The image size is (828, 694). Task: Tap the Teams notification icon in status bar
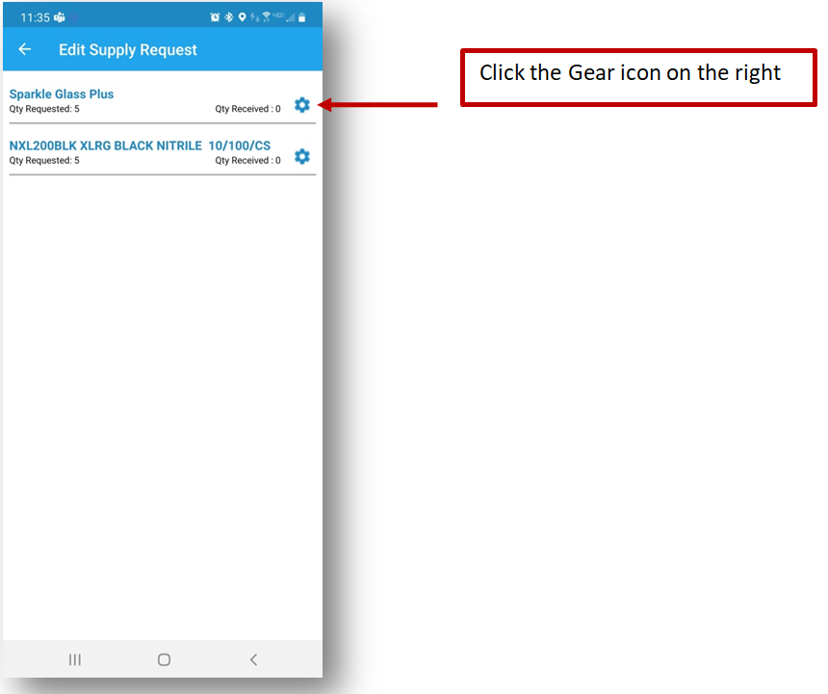point(60,17)
